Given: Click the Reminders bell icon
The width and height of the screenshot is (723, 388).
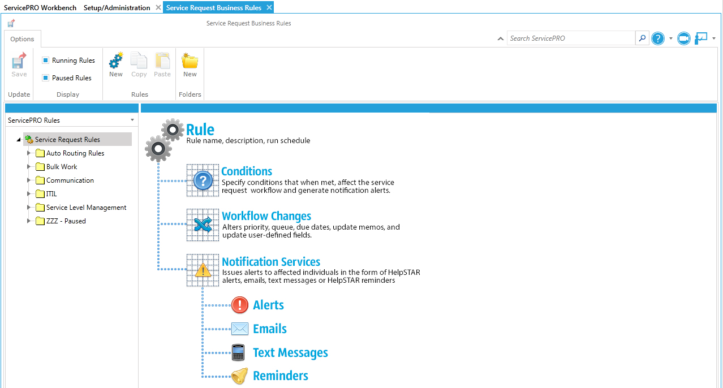Looking at the screenshot, I should (240, 376).
